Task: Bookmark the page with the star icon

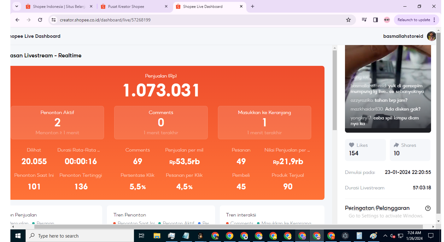Action: click(348, 20)
